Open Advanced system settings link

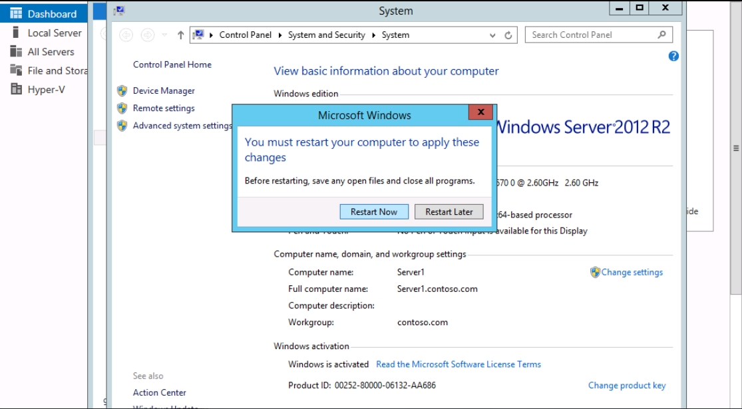(182, 126)
